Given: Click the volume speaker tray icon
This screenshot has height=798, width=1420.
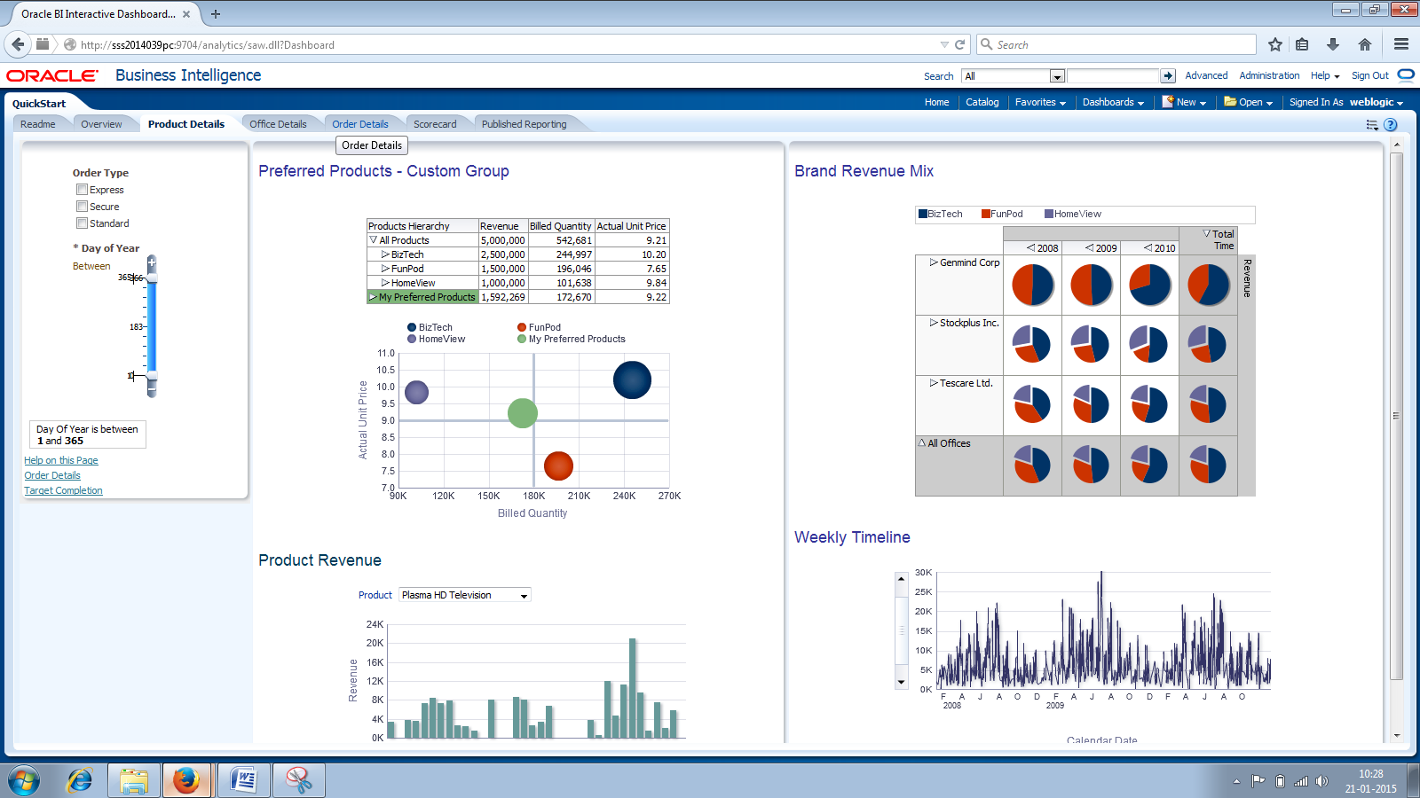Looking at the screenshot, I should pyautogui.click(x=1322, y=781).
